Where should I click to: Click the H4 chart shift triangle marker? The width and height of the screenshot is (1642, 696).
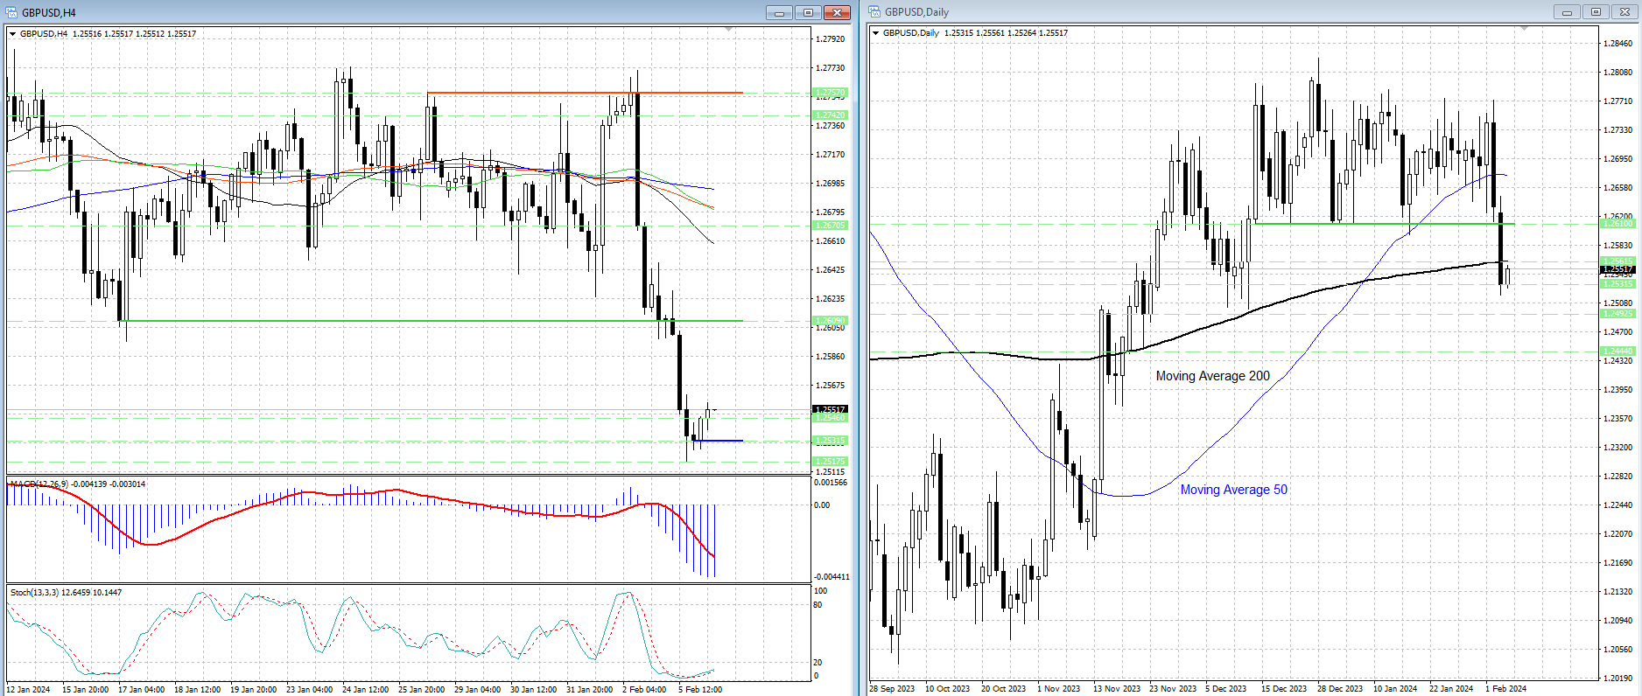(729, 30)
